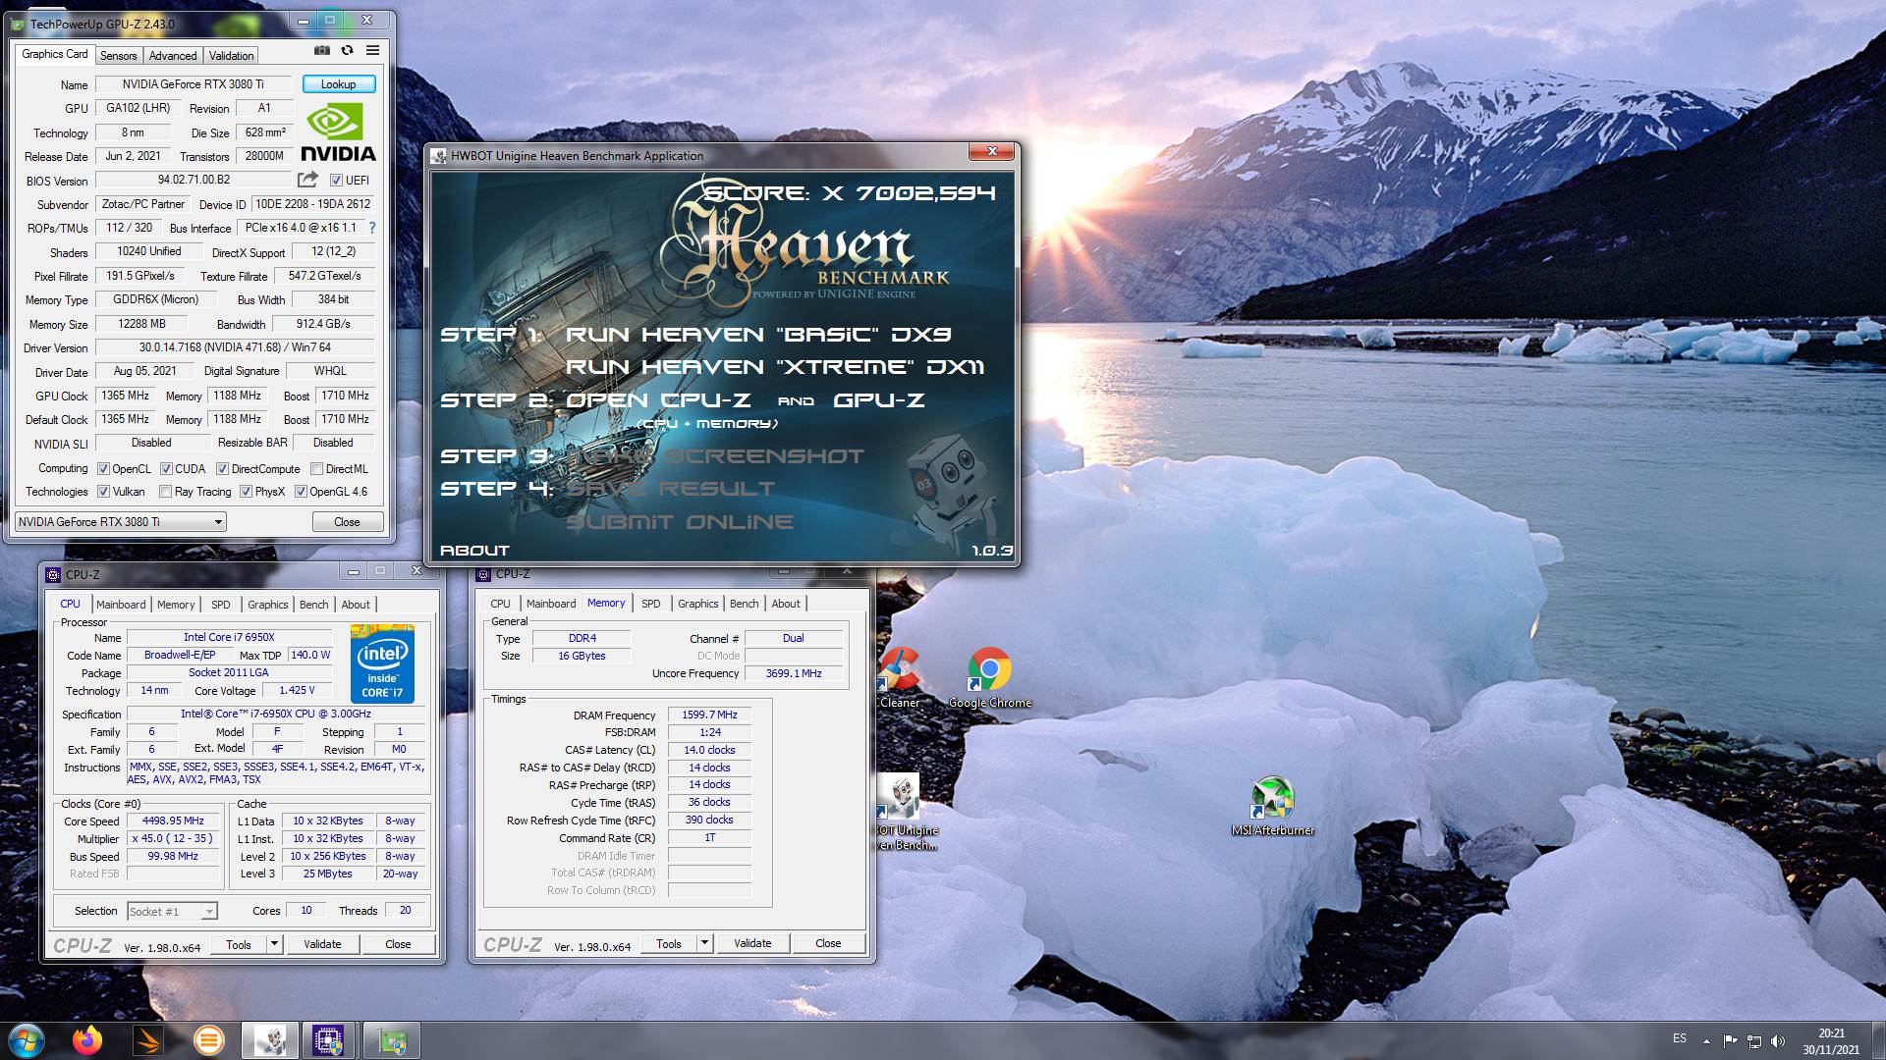Expand Tools arrow in CPU-Z Memory window

point(704,943)
